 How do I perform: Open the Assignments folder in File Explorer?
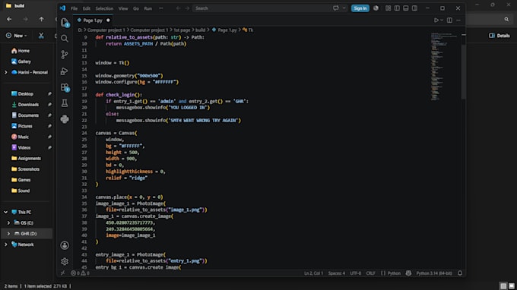tap(29, 159)
